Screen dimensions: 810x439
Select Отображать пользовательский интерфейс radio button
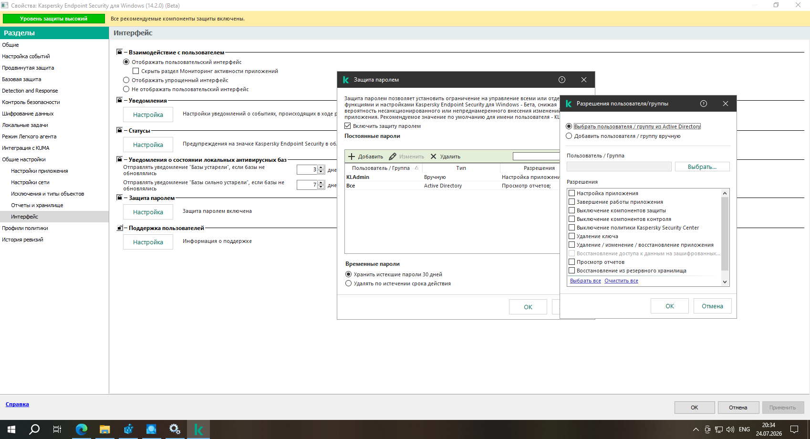click(126, 62)
